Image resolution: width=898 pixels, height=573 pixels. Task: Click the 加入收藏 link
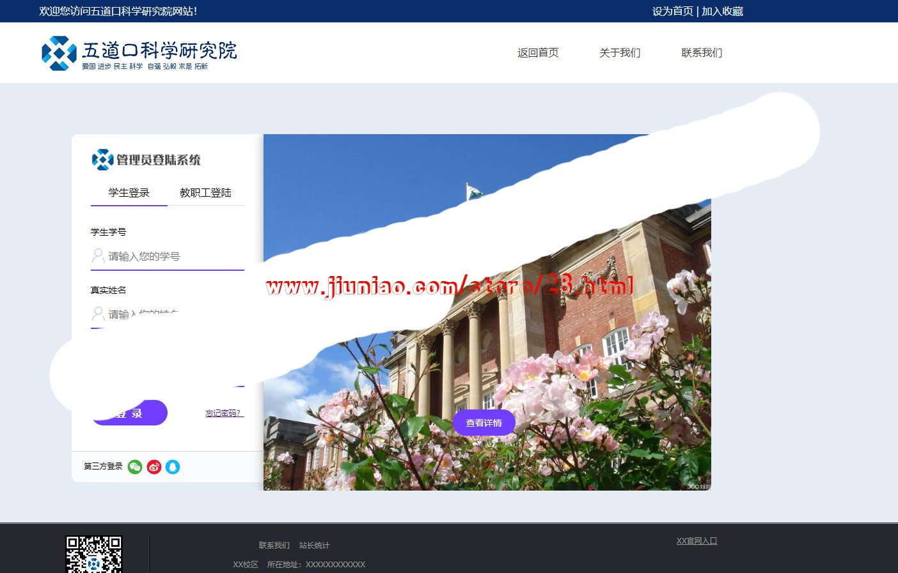(722, 11)
